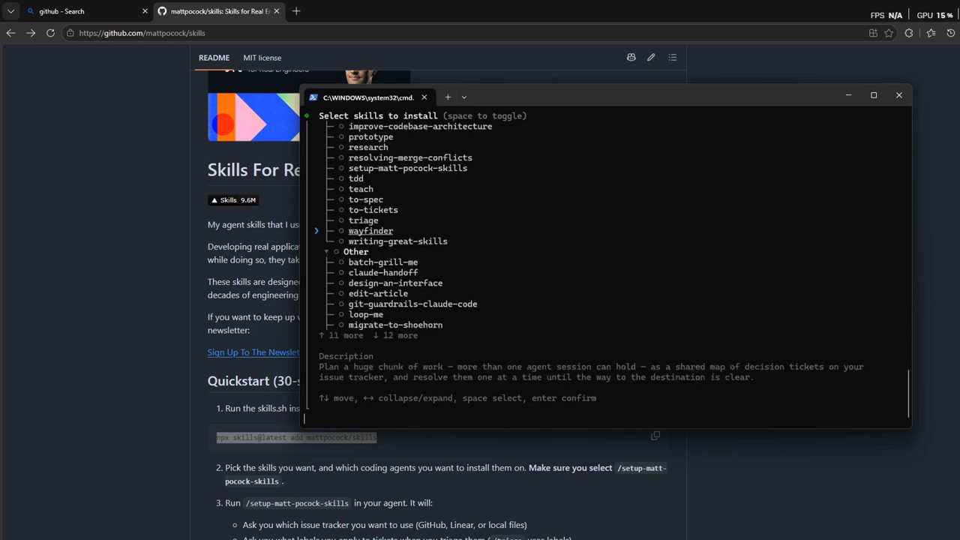The width and height of the screenshot is (960, 540).
Task: Bookmark this page with the star icon
Action: coord(889,33)
